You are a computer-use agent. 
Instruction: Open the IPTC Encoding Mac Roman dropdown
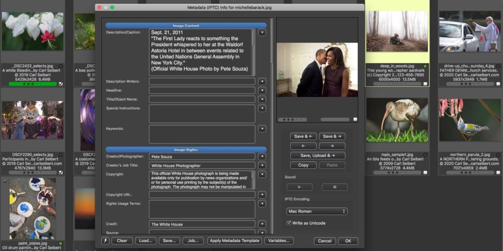tap(317, 211)
